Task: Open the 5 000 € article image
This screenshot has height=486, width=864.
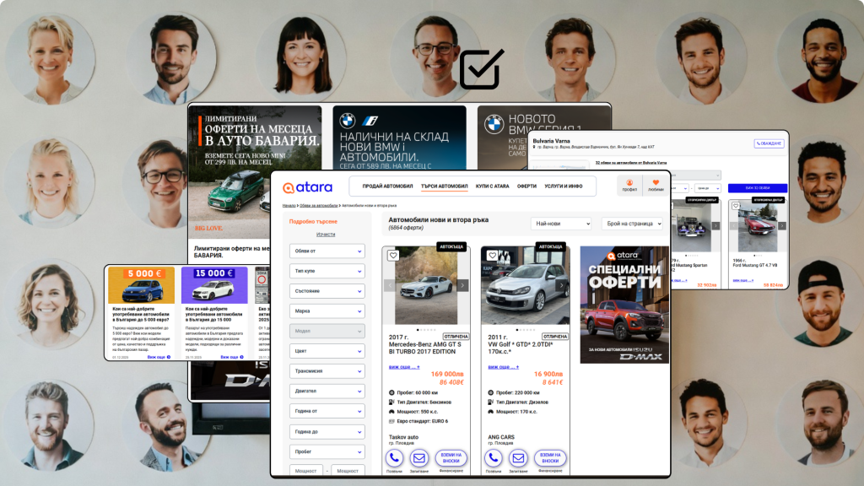Action: (x=142, y=285)
